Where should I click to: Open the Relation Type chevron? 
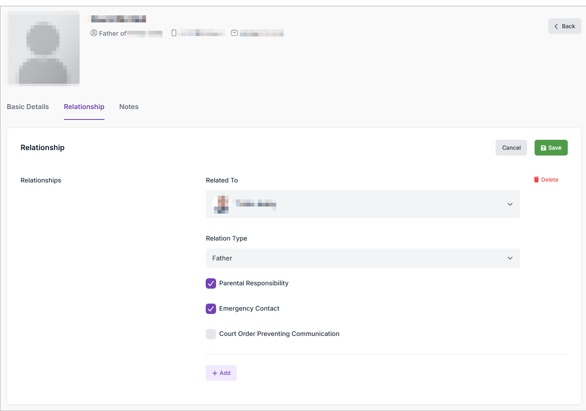(510, 258)
